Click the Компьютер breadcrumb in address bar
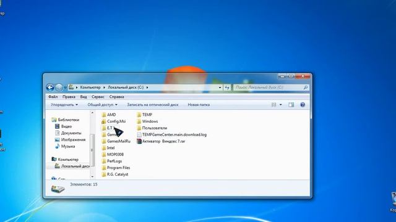Image resolution: width=396 pixels, height=222 pixels. pyautogui.click(x=90, y=88)
